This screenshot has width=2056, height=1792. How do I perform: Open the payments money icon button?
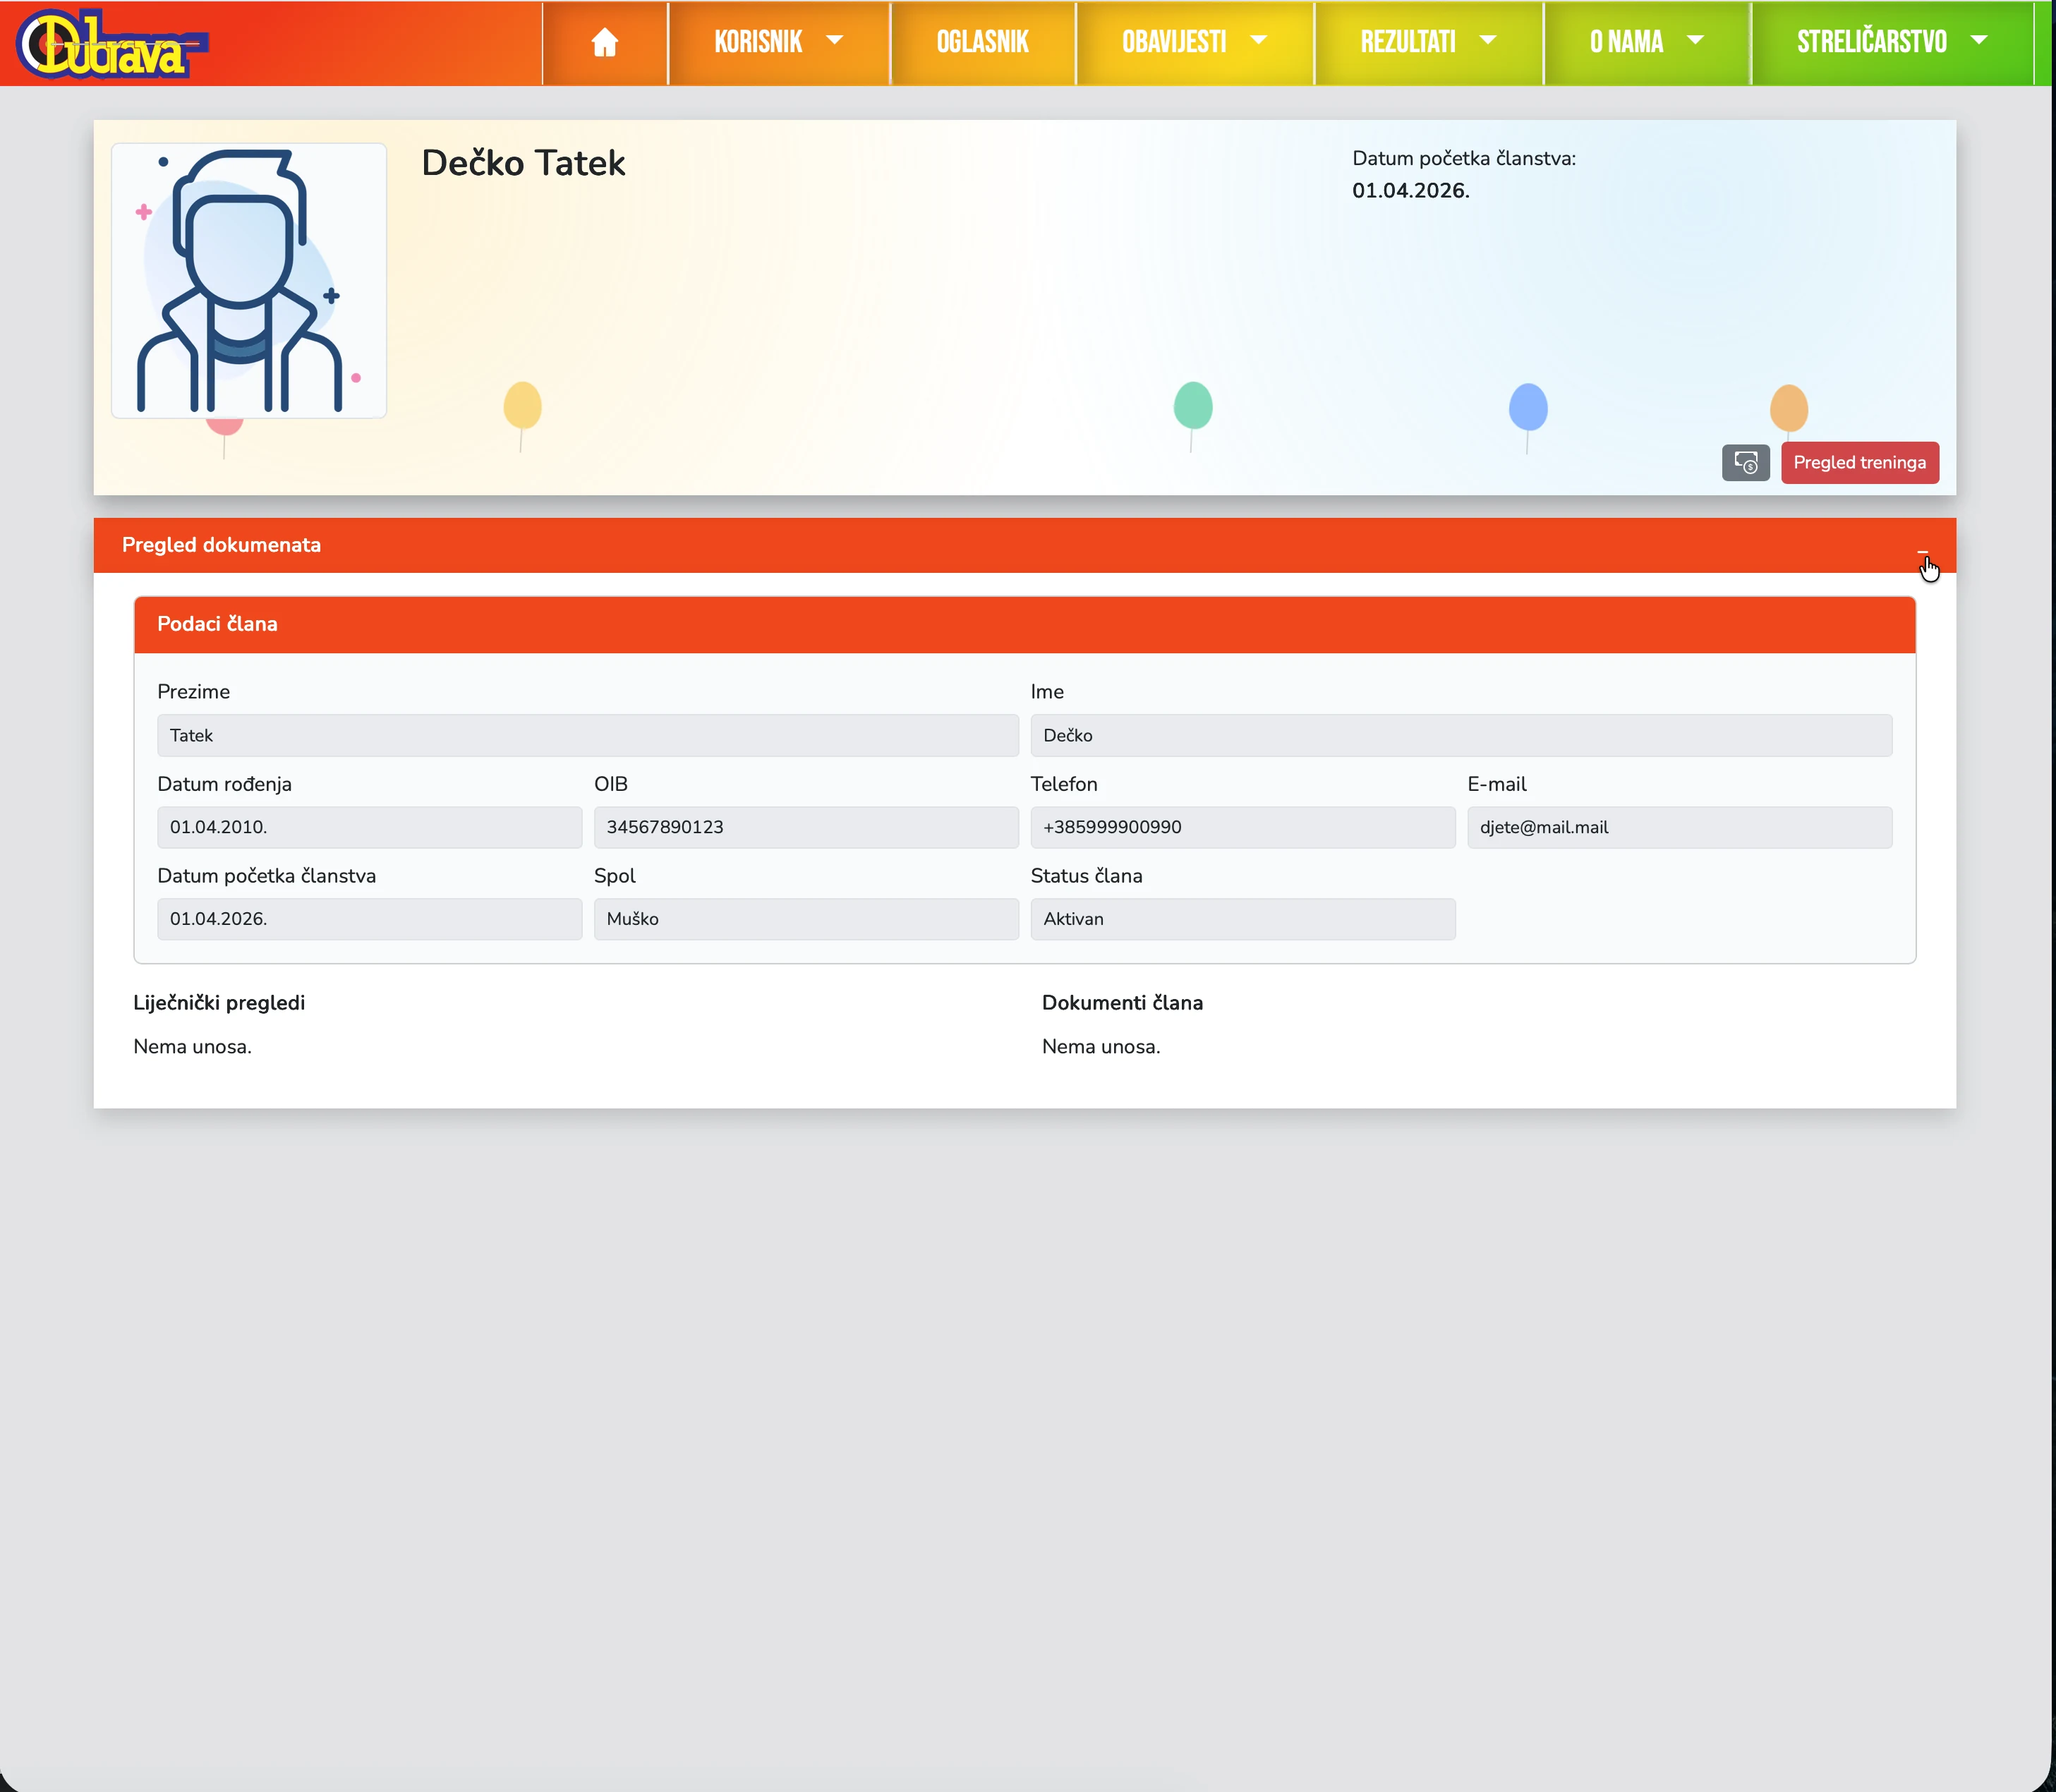tap(1745, 462)
